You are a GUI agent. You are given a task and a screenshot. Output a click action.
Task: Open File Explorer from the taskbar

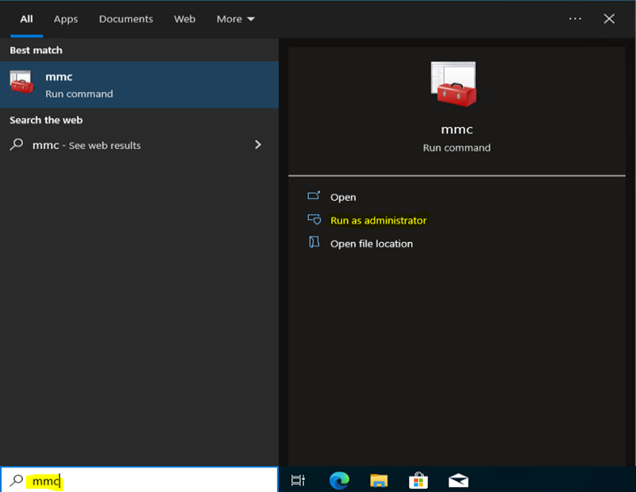point(379,480)
